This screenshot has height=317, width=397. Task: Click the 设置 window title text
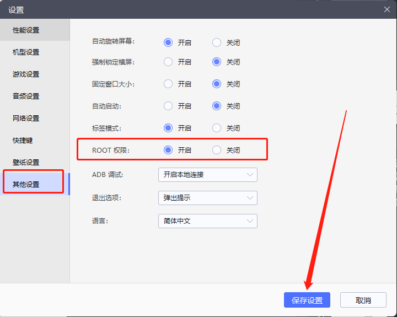(x=16, y=10)
